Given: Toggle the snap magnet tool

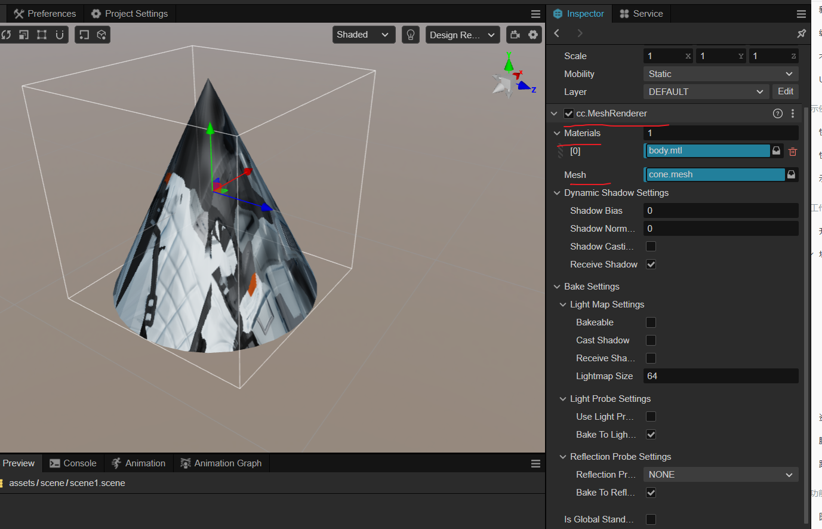Looking at the screenshot, I should click(60, 35).
